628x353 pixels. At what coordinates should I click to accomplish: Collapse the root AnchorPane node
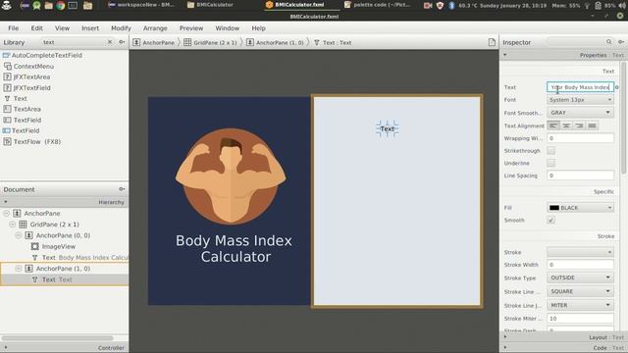[7, 214]
